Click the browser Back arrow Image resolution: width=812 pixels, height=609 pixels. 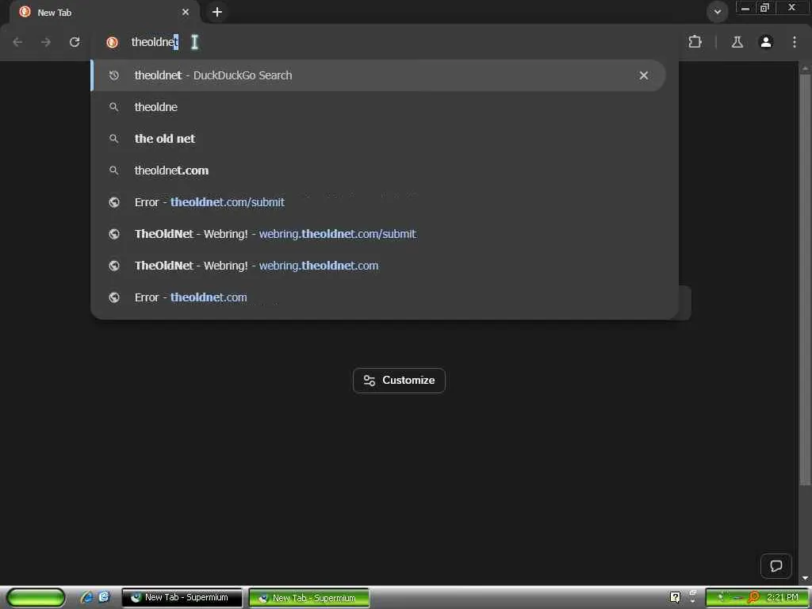click(17, 42)
